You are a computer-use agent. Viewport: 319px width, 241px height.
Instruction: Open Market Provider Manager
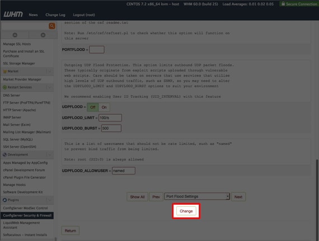(22, 79)
